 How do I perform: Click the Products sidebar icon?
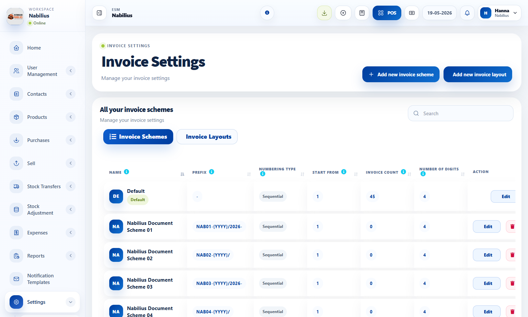pyautogui.click(x=16, y=117)
